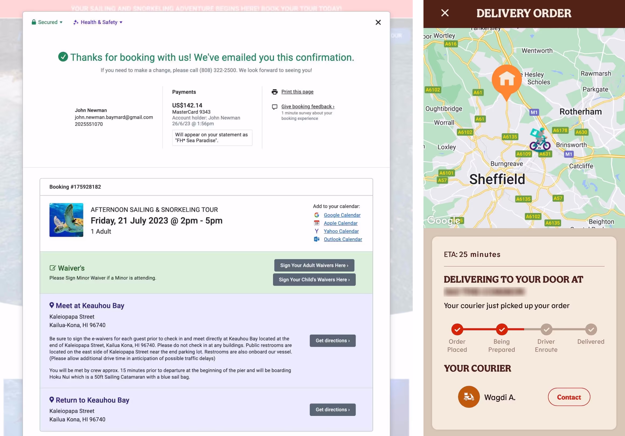Viewport: 625px width, 436px height.
Task: Click the speech bubble feedback icon
Action: pyautogui.click(x=274, y=107)
